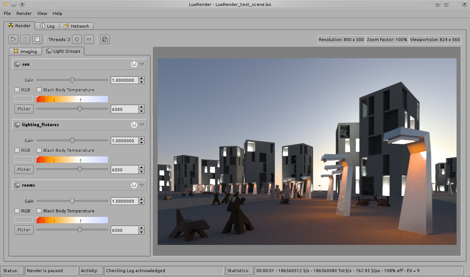Pause the current render
Viewport: 470px width, 277px height.
(25, 39)
